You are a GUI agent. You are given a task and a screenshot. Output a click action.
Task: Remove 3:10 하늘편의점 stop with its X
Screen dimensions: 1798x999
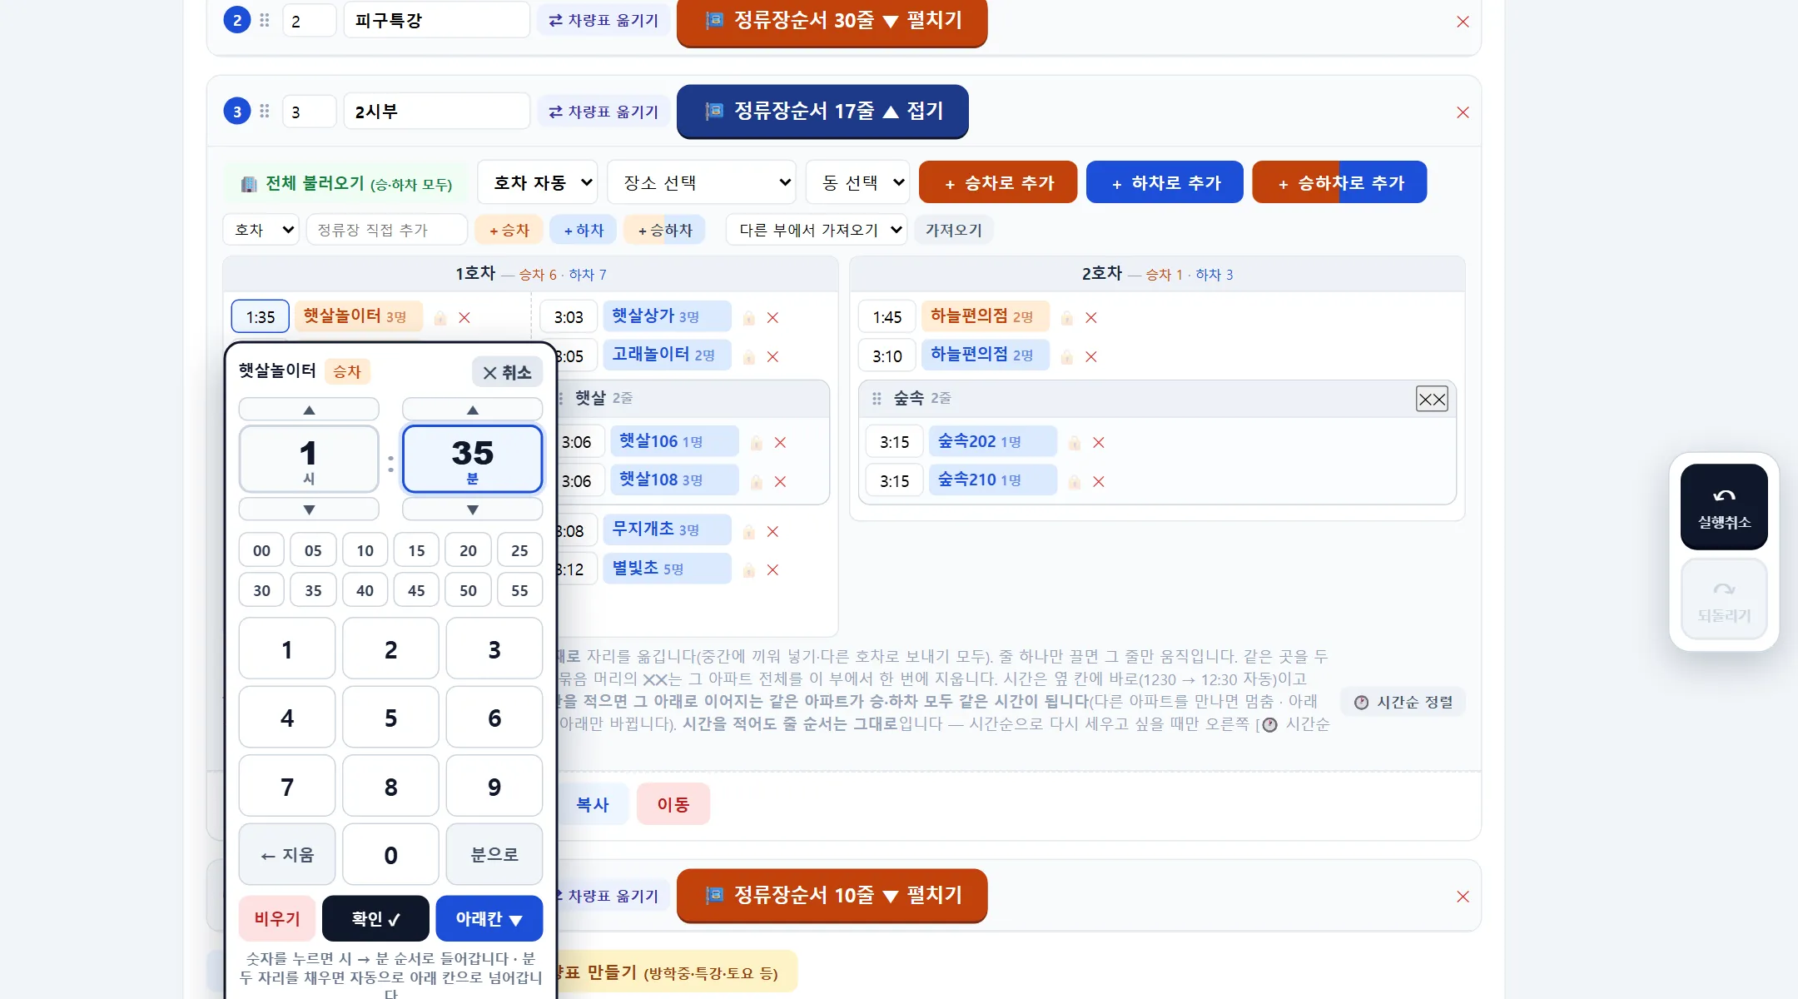[x=1091, y=356]
